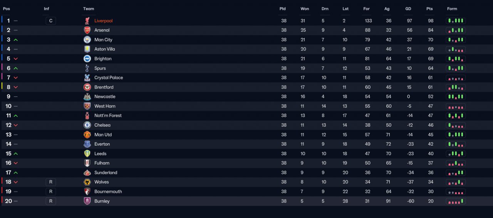Click the Newcastle badge icon
The width and height of the screenshot is (493, 218).
pos(87,97)
